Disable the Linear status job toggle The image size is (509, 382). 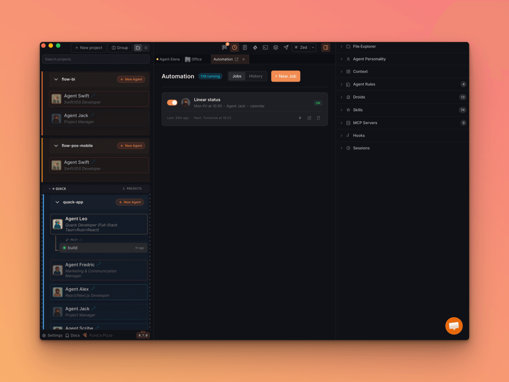point(172,103)
